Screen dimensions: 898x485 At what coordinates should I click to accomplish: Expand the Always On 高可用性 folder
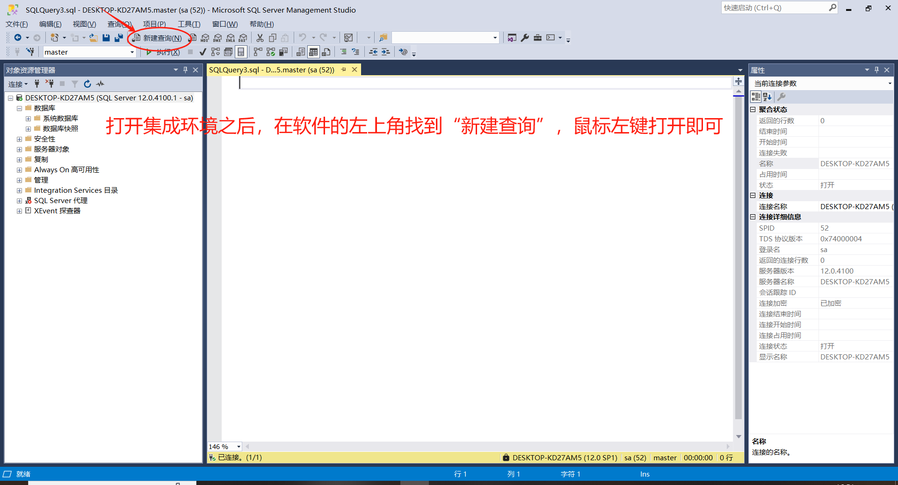click(x=19, y=170)
